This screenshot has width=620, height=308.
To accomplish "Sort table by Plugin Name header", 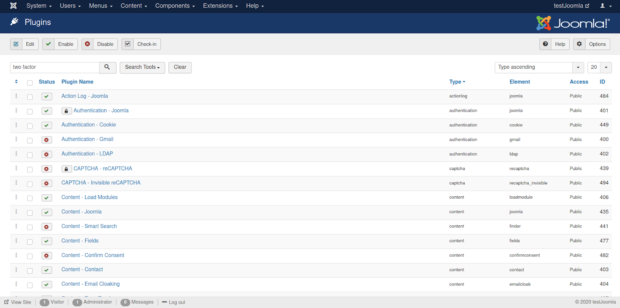I will 77,82.
